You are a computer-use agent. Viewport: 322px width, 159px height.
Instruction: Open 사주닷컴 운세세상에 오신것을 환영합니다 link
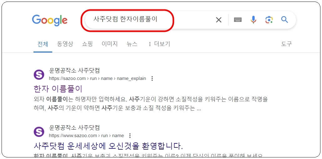[108, 146]
